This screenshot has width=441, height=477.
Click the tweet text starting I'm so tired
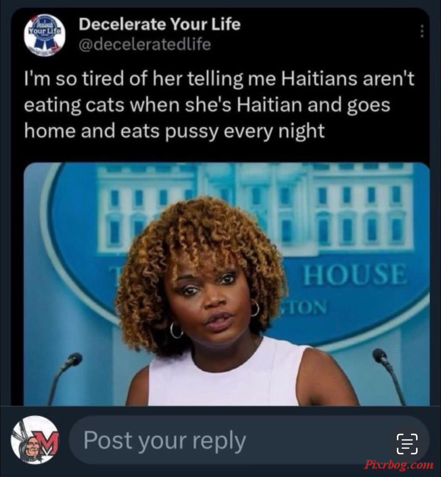219,105
